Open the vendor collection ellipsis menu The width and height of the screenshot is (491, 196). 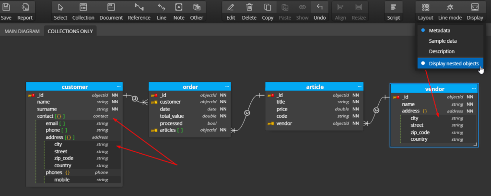pyautogui.click(x=474, y=89)
